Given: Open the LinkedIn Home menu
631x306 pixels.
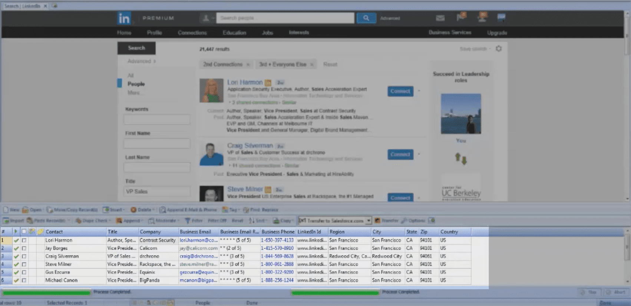Looking at the screenshot, I should point(124,33).
